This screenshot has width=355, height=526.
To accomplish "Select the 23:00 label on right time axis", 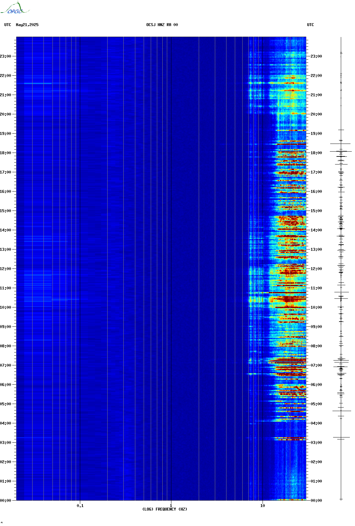I will tap(316, 56).
